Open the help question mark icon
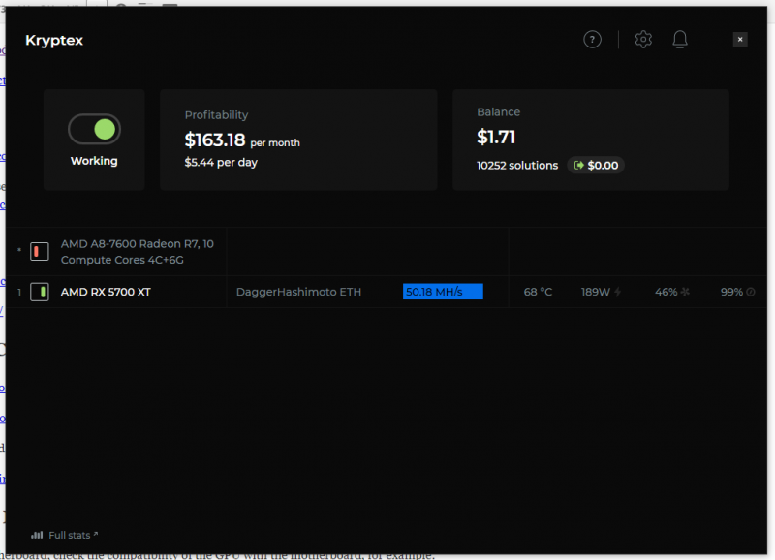Viewport: 775px width, 560px height. (592, 40)
